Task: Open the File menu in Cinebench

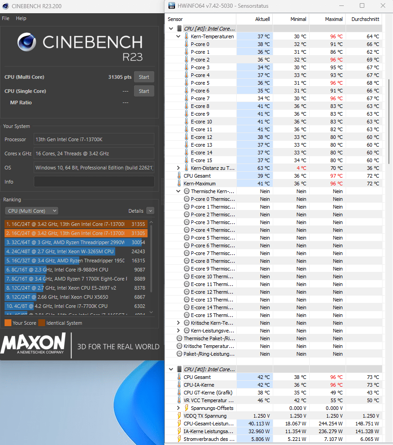Action: [5, 18]
